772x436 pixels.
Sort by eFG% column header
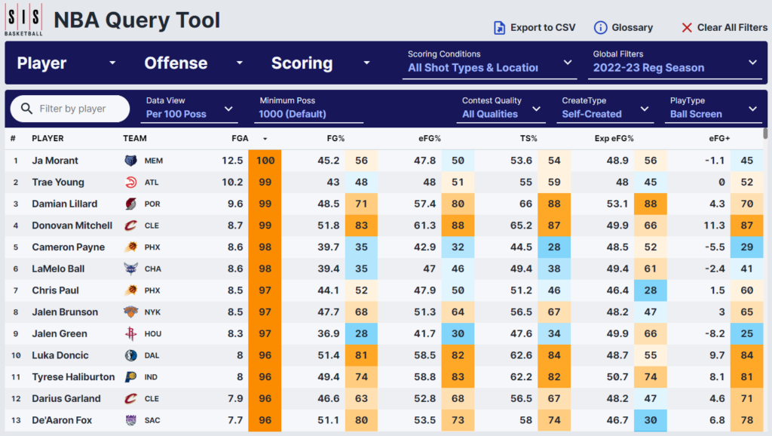click(x=429, y=139)
